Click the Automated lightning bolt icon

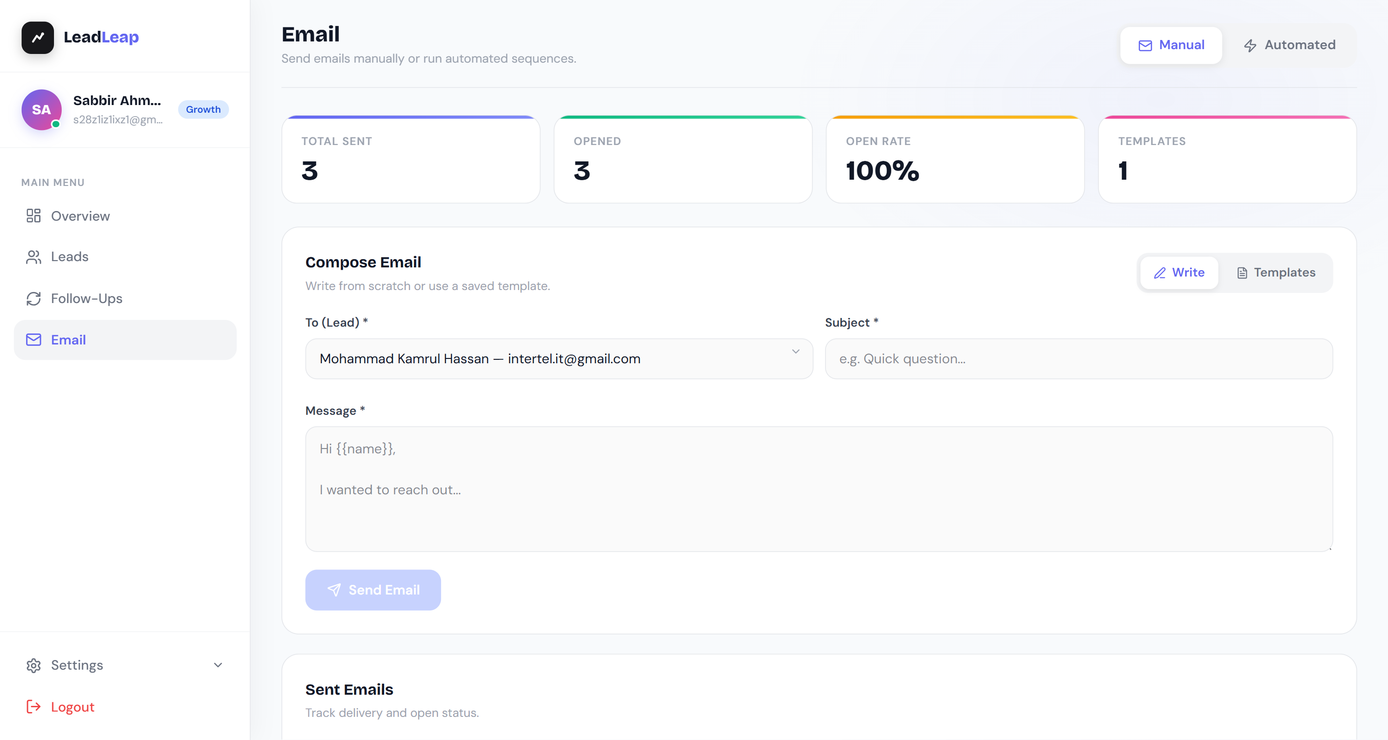click(x=1250, y=46)
